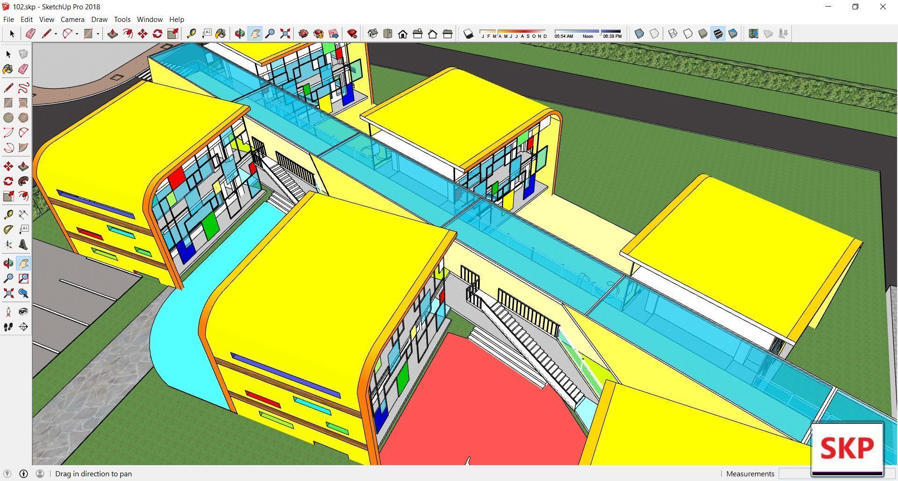Screen dimensions: 898x481
Task: Expand the Rectangle tool dropdown arrow
Action: (x=98, y=34)
